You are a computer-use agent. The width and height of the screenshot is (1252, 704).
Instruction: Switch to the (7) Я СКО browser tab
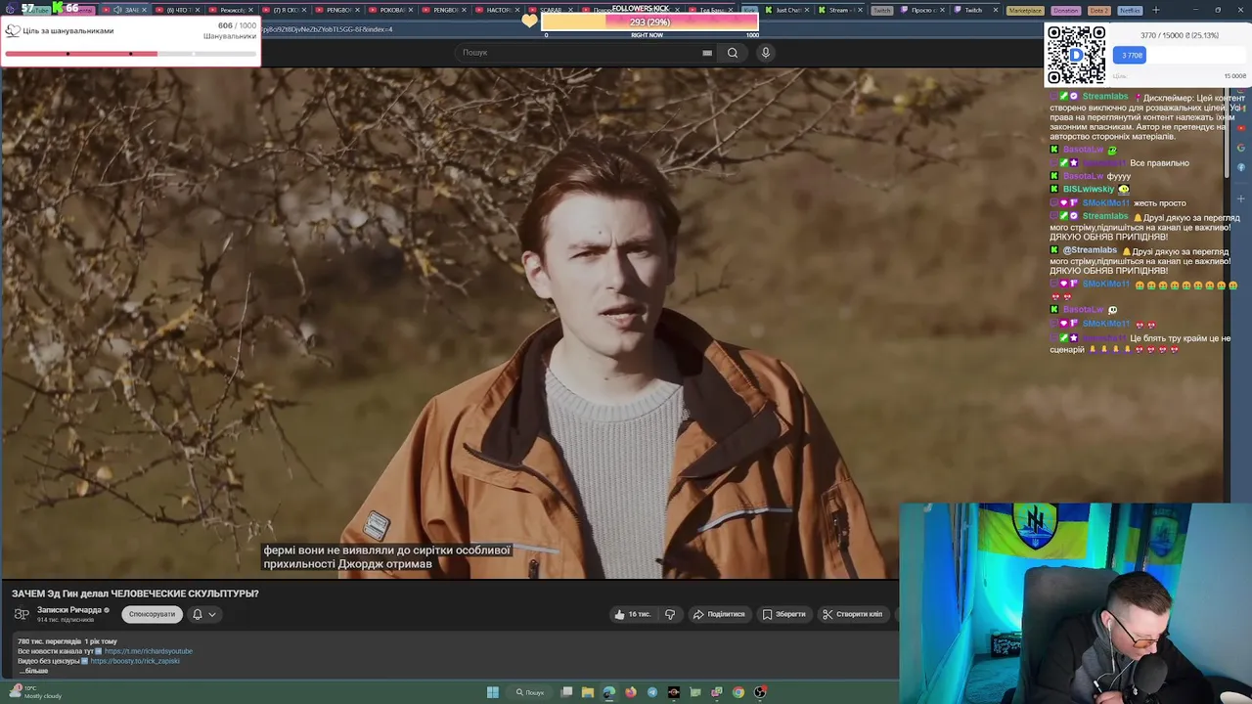click(285, 10)
